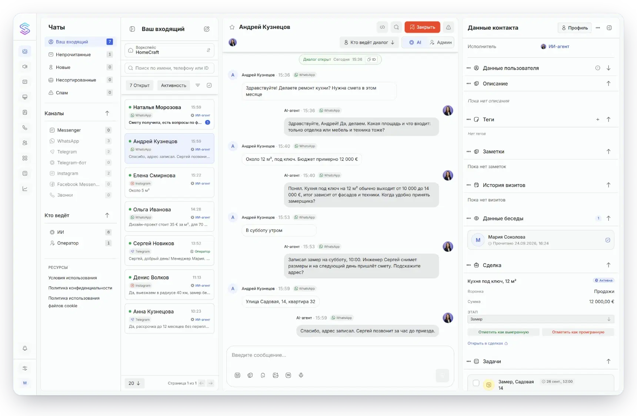Click the paperclip attachment icon
The height and width of the screenshot is (416, 637).
click(x=263, y=375)
